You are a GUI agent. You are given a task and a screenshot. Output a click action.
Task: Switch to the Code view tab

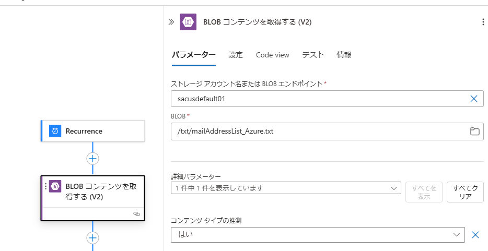tap(273, 55)
